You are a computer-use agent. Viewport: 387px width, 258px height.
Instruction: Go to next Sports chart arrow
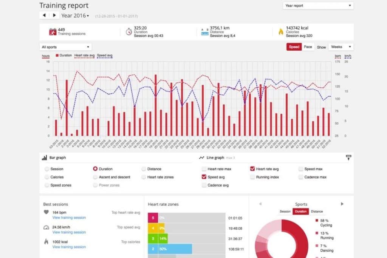tap(342, 204)
